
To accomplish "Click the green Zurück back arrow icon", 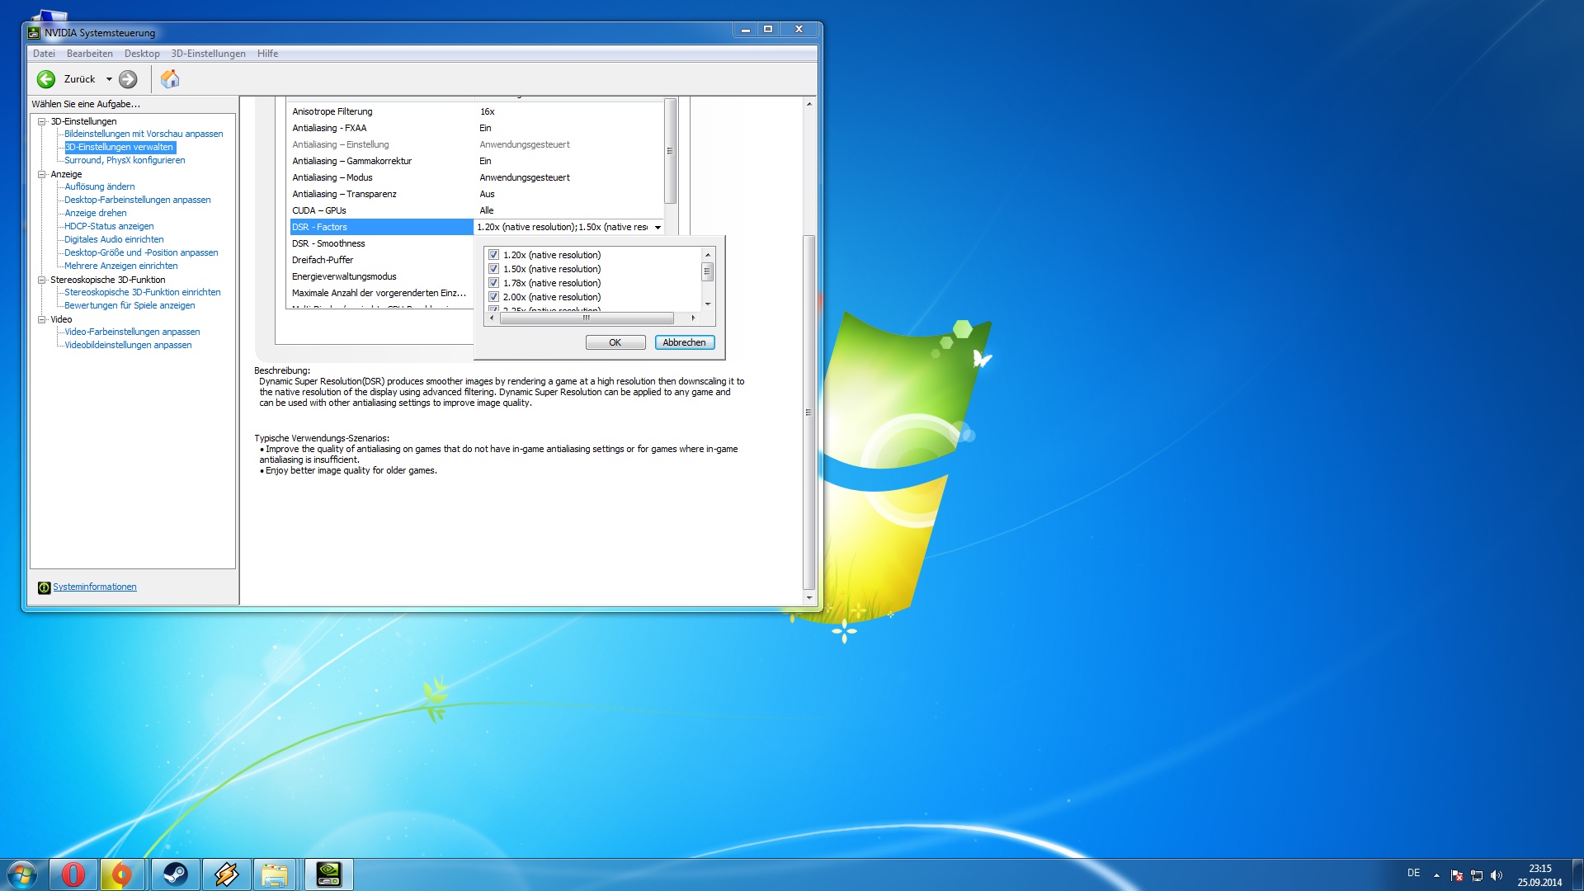I will pyautogui.click(x=46, y=79).
